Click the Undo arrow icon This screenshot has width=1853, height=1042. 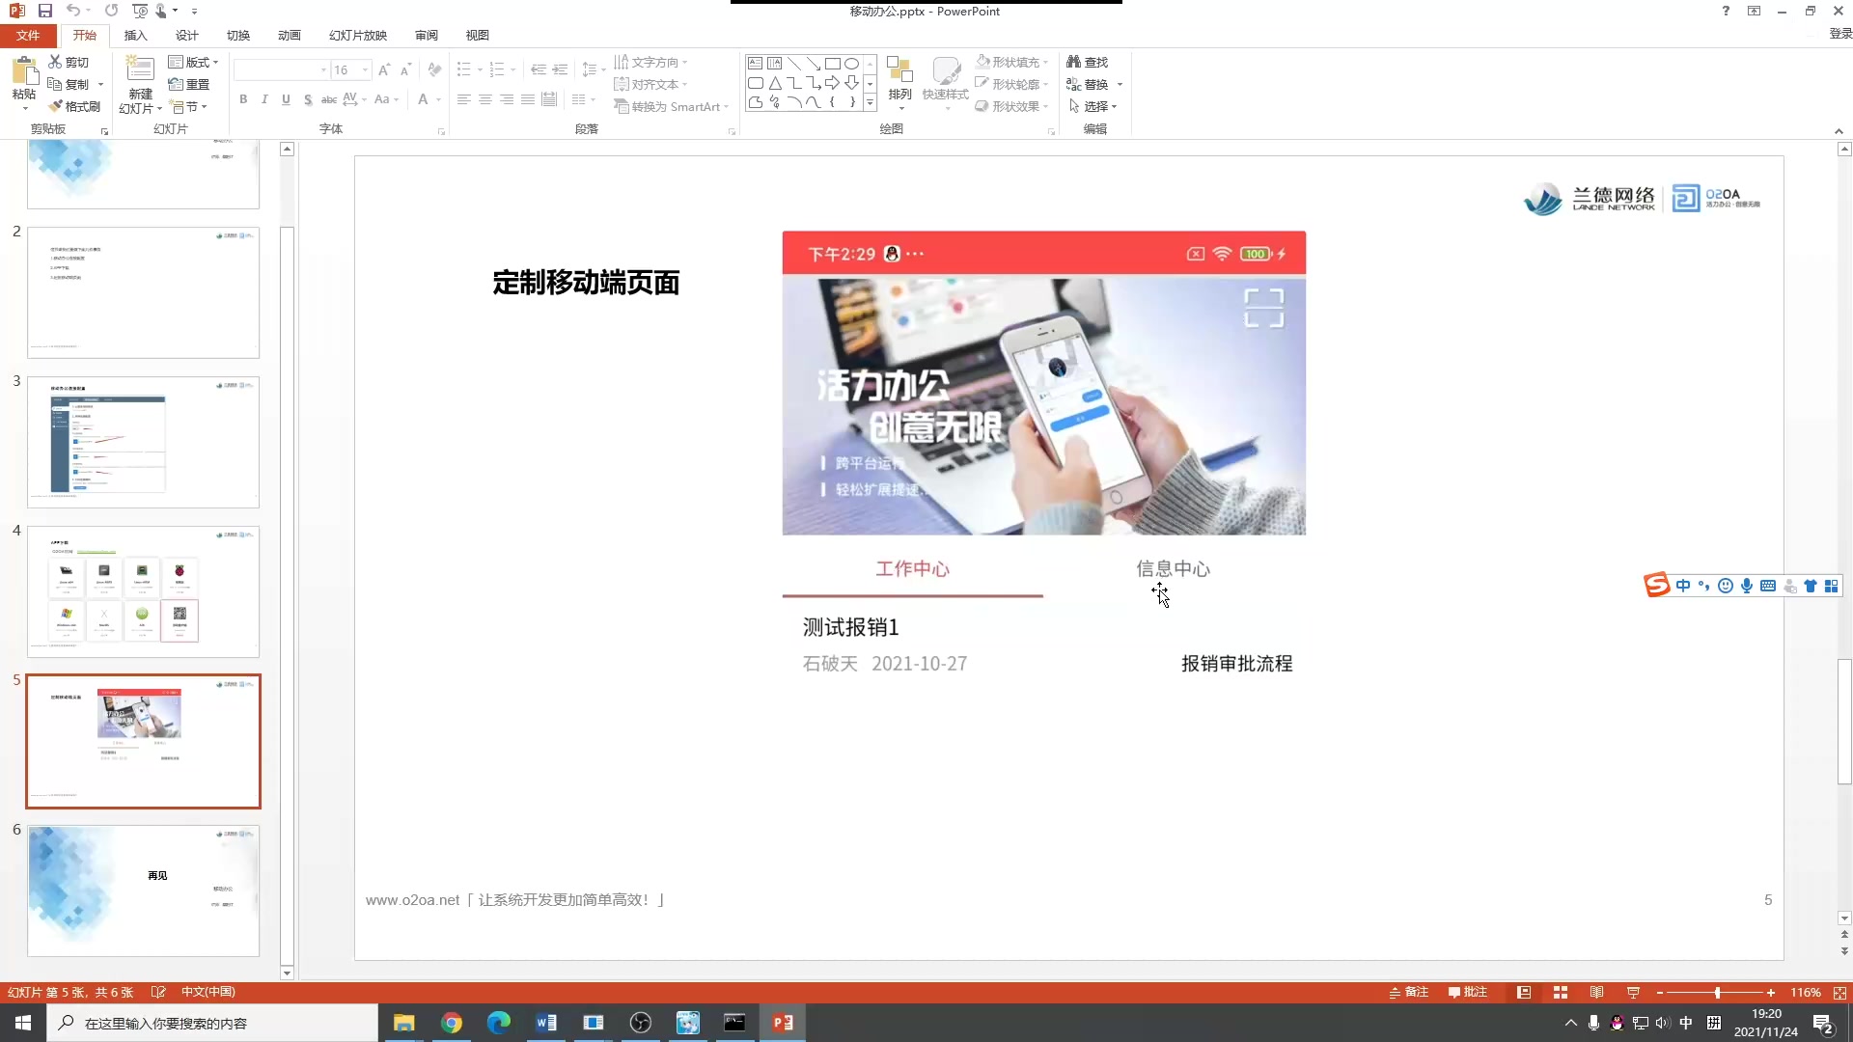(x=73, y=11)
